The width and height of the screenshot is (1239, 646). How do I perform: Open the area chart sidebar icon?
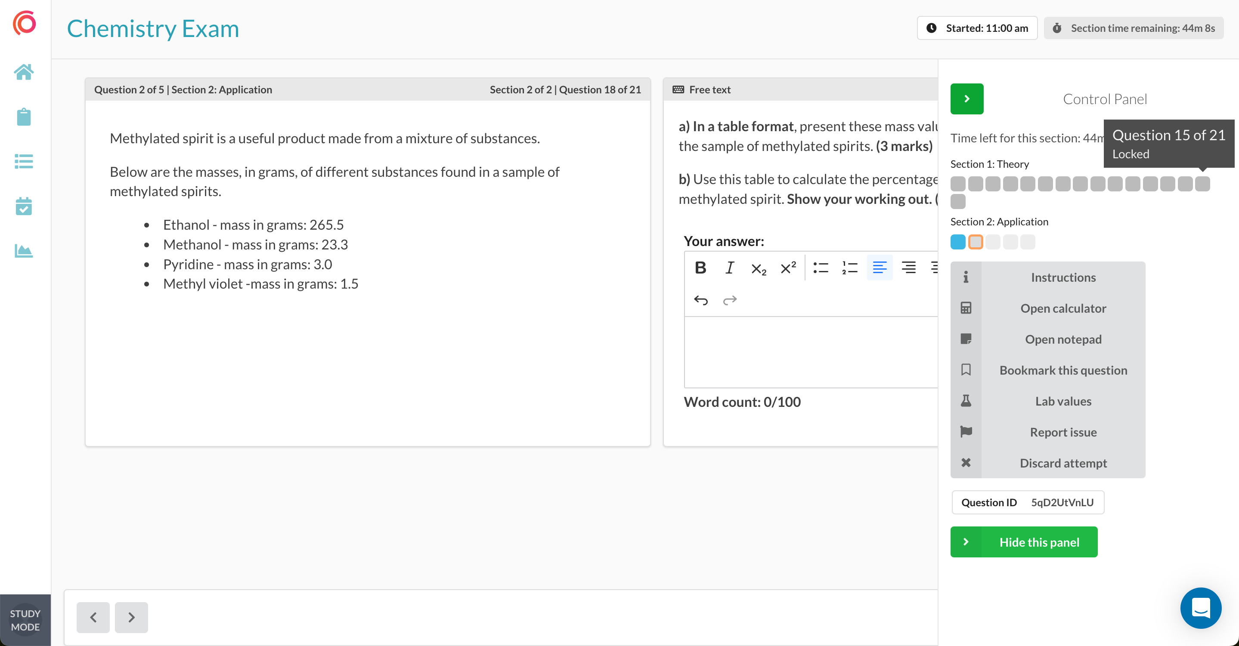click(x=24, y=250)
